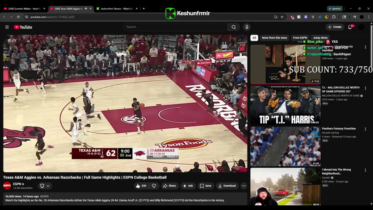This screenshot has width=373, height=210.
Task: Play the TIP T.I. HARRIS thumbnail
Action: pos(285,105)
